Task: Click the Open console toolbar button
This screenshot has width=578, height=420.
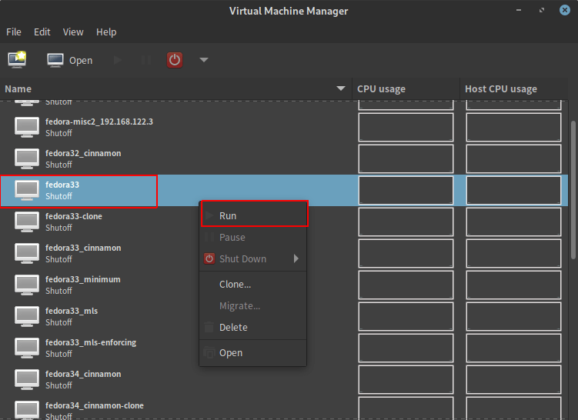Action: (70, 60)
